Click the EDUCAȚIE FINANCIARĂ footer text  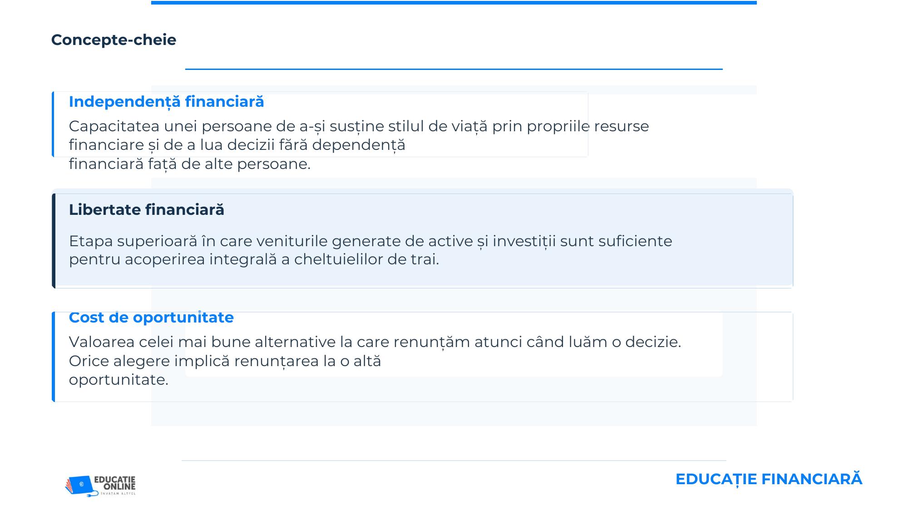tap(769, 479)
